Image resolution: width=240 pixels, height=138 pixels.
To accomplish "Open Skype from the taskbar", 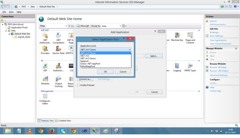I will coord(63,131).
